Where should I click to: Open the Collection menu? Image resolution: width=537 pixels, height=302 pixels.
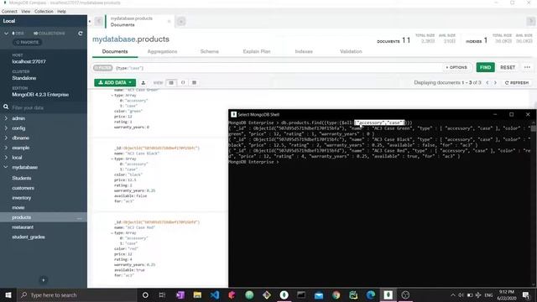coord(44,11)
